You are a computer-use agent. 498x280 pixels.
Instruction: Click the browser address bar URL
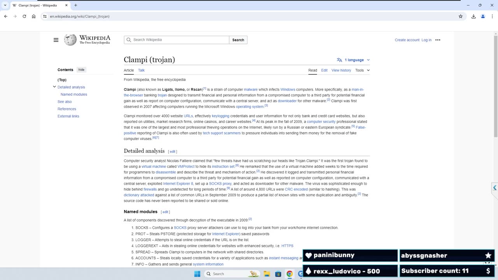[80, 16]
